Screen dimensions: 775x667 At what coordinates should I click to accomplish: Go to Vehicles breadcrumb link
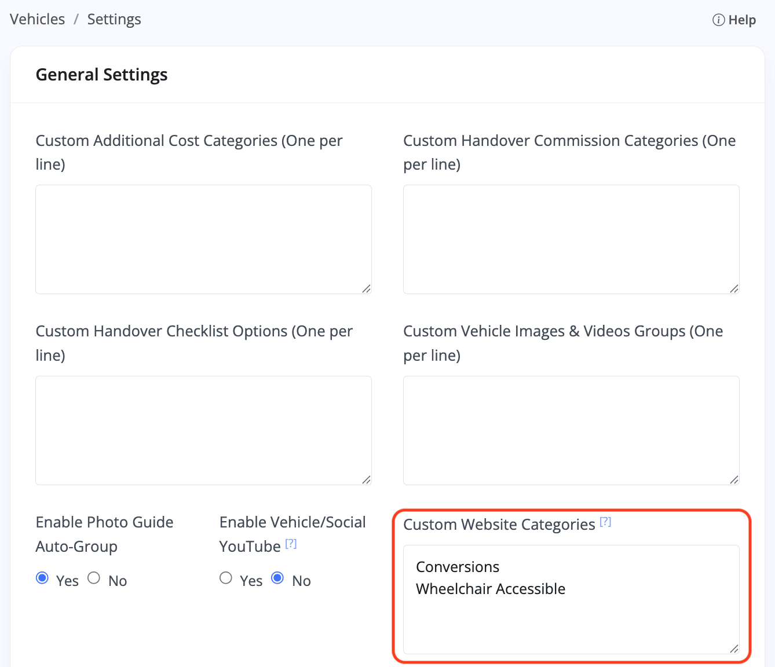point(38,19)
